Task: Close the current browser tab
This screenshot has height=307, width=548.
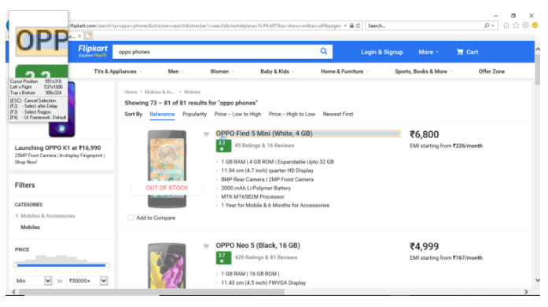Action: click(79, 36)
